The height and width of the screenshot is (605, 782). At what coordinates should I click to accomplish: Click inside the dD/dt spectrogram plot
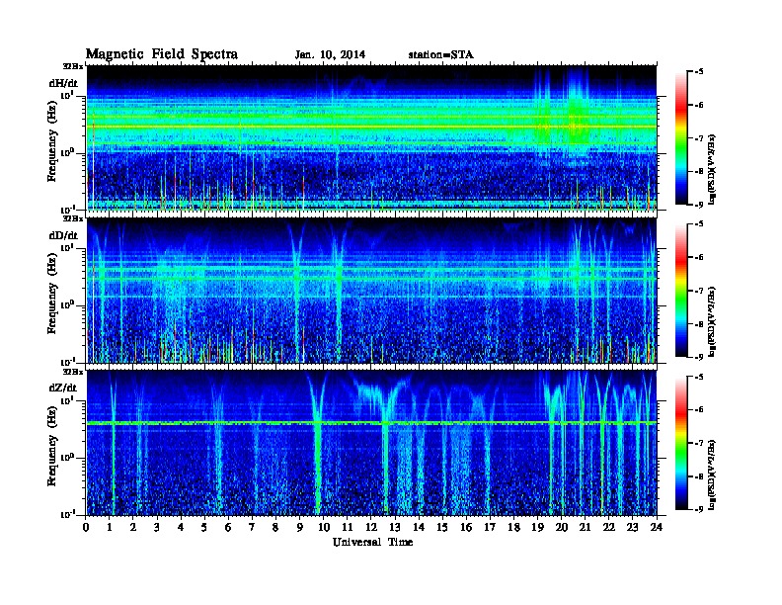[x=371, y=291]
